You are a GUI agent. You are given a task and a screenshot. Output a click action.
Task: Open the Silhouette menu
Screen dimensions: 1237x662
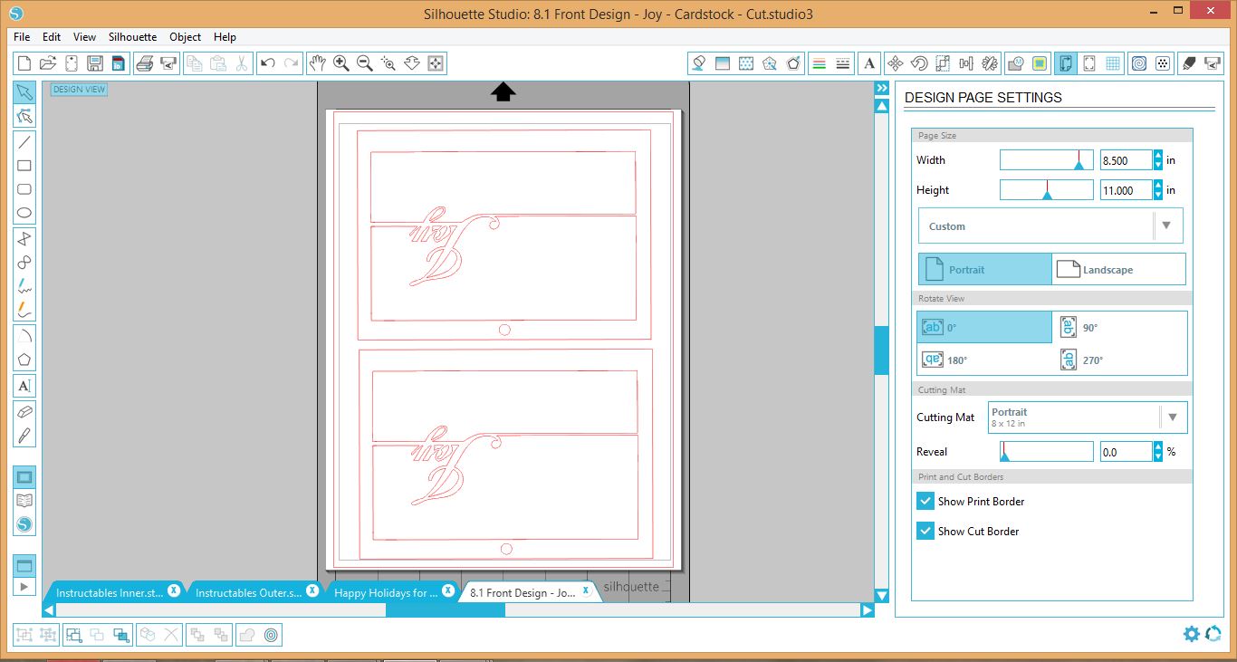click(132, 37)
